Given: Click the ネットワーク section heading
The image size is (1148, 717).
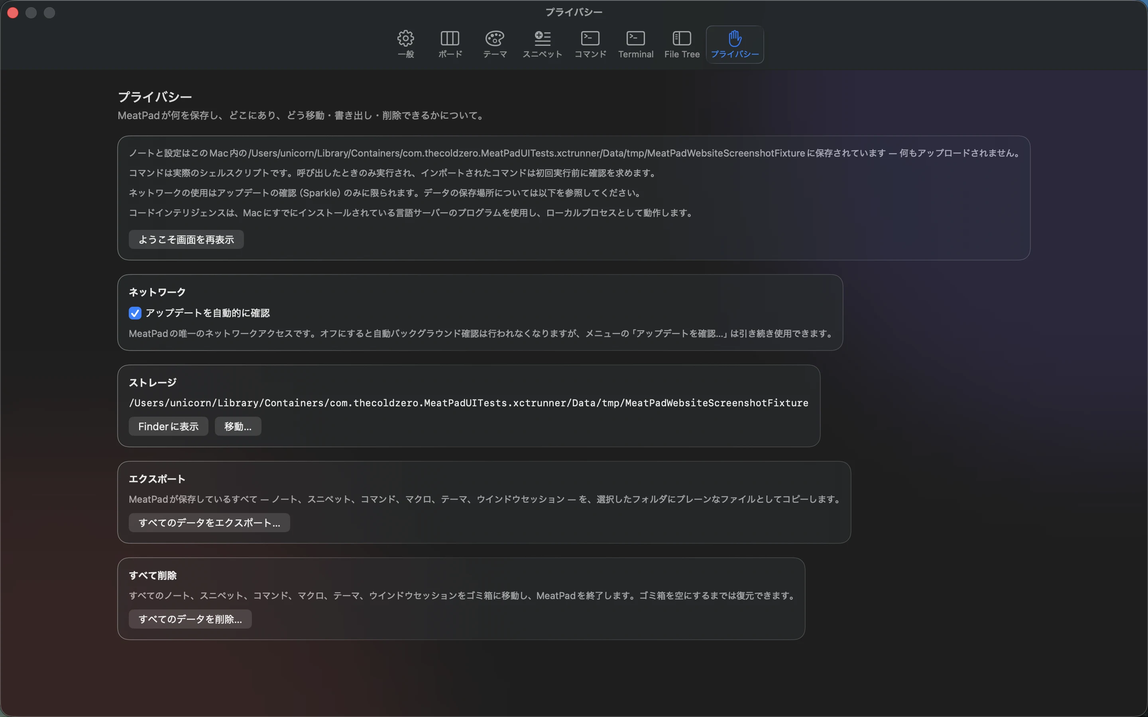Looking at the screenshot, I should click(x=157, y=292).
